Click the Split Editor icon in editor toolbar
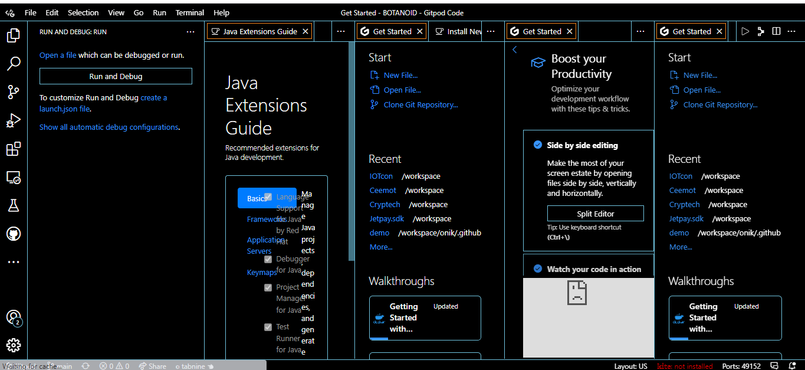Image resolution: width=805 pixels, height=370 pixels. click(776, 31)
